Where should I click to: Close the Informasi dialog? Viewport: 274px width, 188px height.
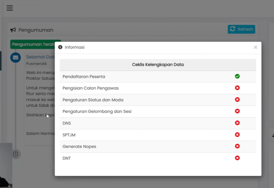click(255, 47)
